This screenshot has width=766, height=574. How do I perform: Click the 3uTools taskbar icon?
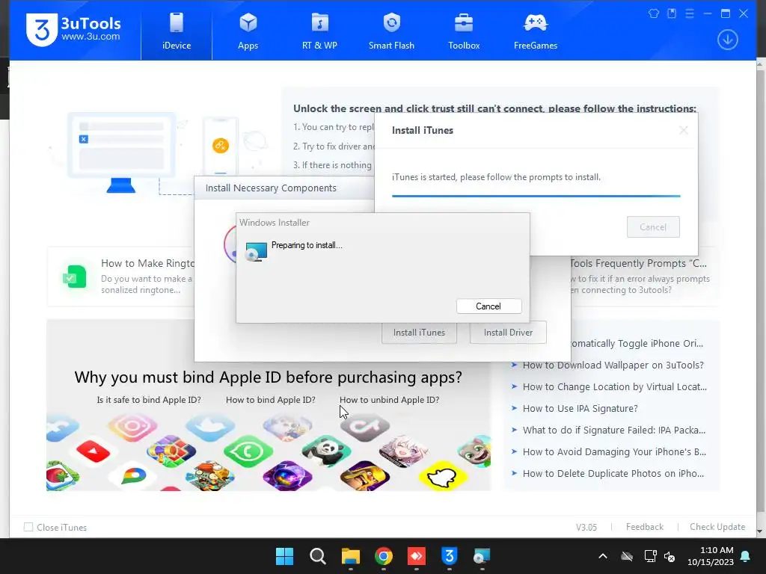449,556
